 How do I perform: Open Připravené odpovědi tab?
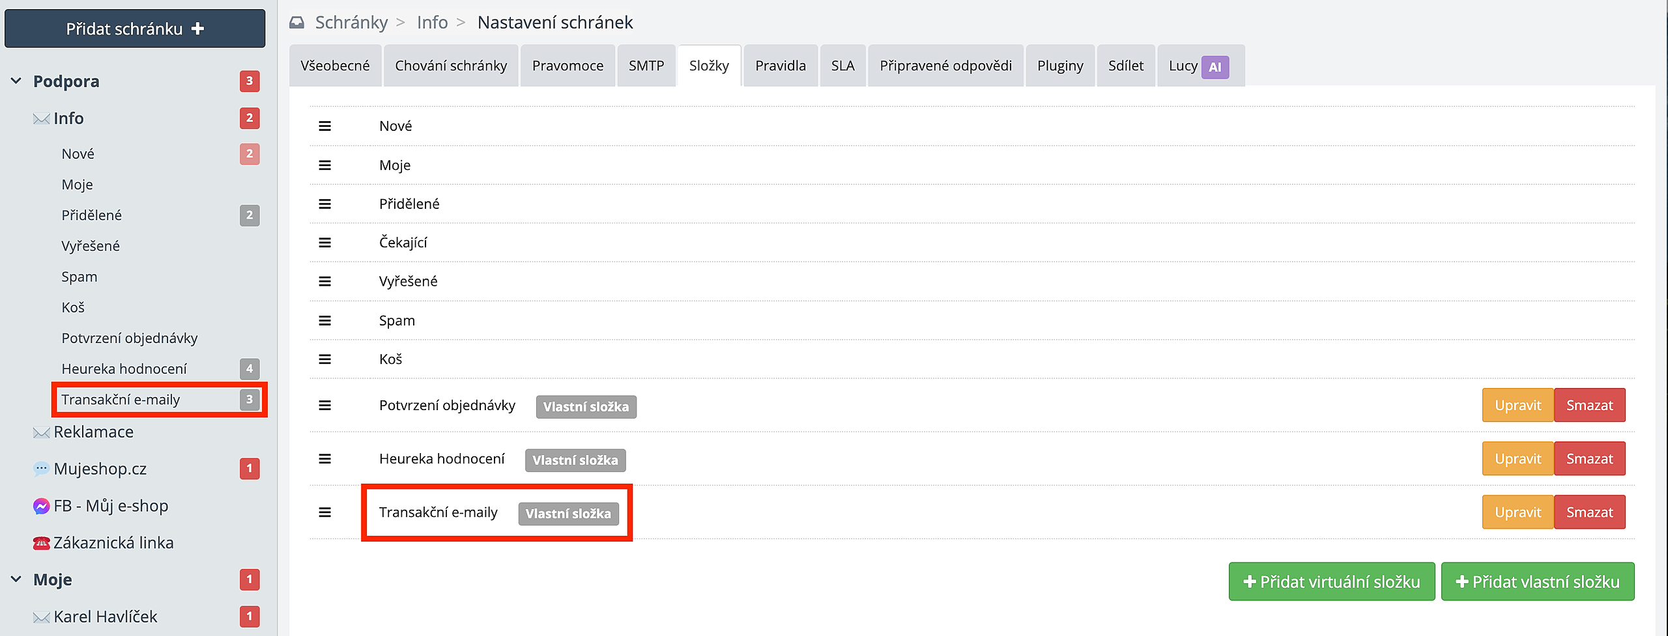(946, 66)
